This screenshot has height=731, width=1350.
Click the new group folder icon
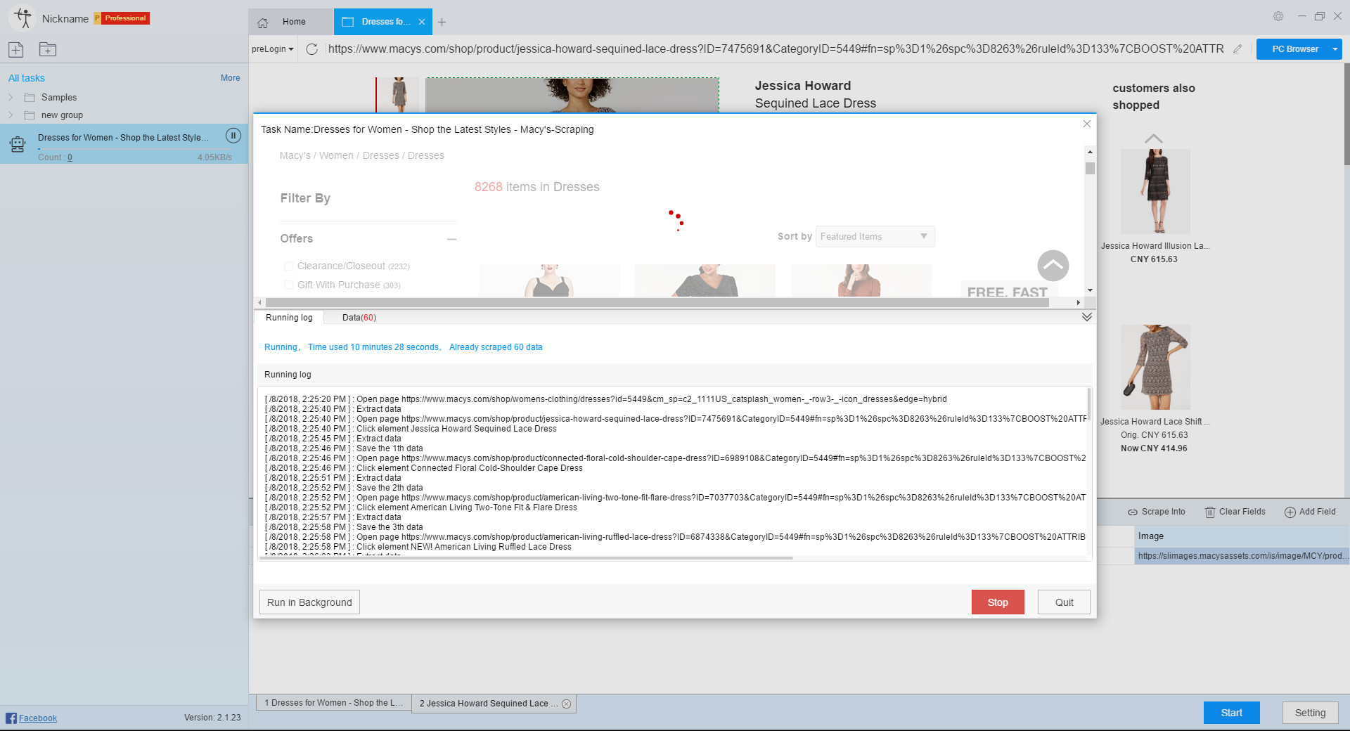pos(47,49)
